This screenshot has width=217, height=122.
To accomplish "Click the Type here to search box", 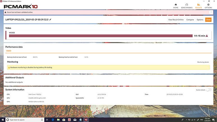I will coord(25,120).
